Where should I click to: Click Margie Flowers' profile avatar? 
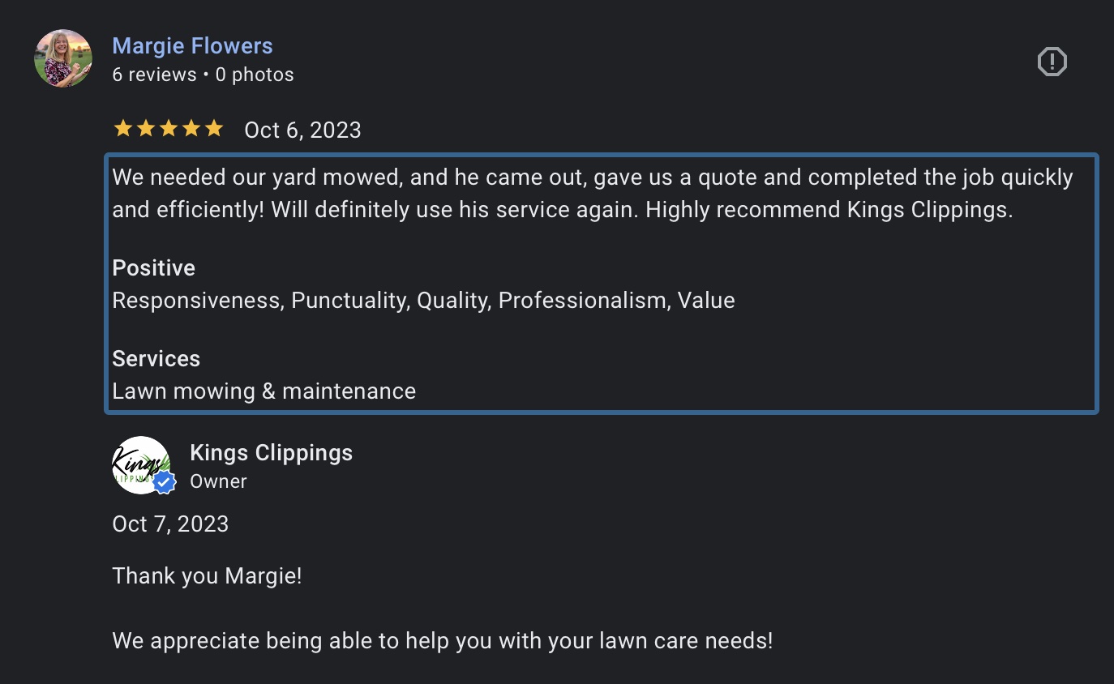(x=62, y=58)
